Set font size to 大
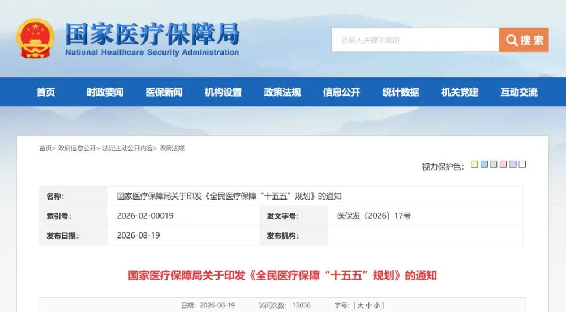The height and width of the screenshot is (312, 566). (360, 306)
